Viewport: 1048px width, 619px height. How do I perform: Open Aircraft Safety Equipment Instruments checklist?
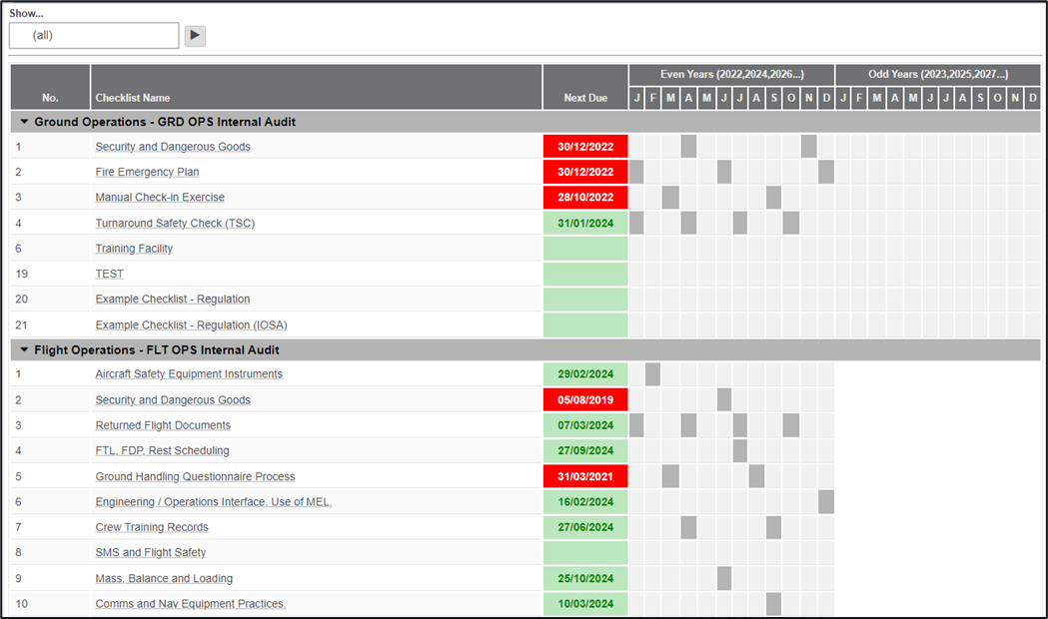click(x=189, y=374)
